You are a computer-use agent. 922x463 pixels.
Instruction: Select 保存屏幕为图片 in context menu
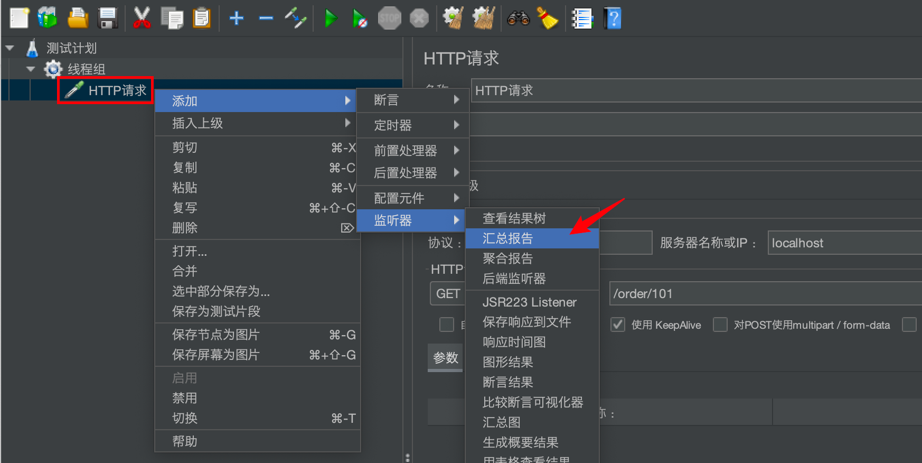tap(257, 355)
